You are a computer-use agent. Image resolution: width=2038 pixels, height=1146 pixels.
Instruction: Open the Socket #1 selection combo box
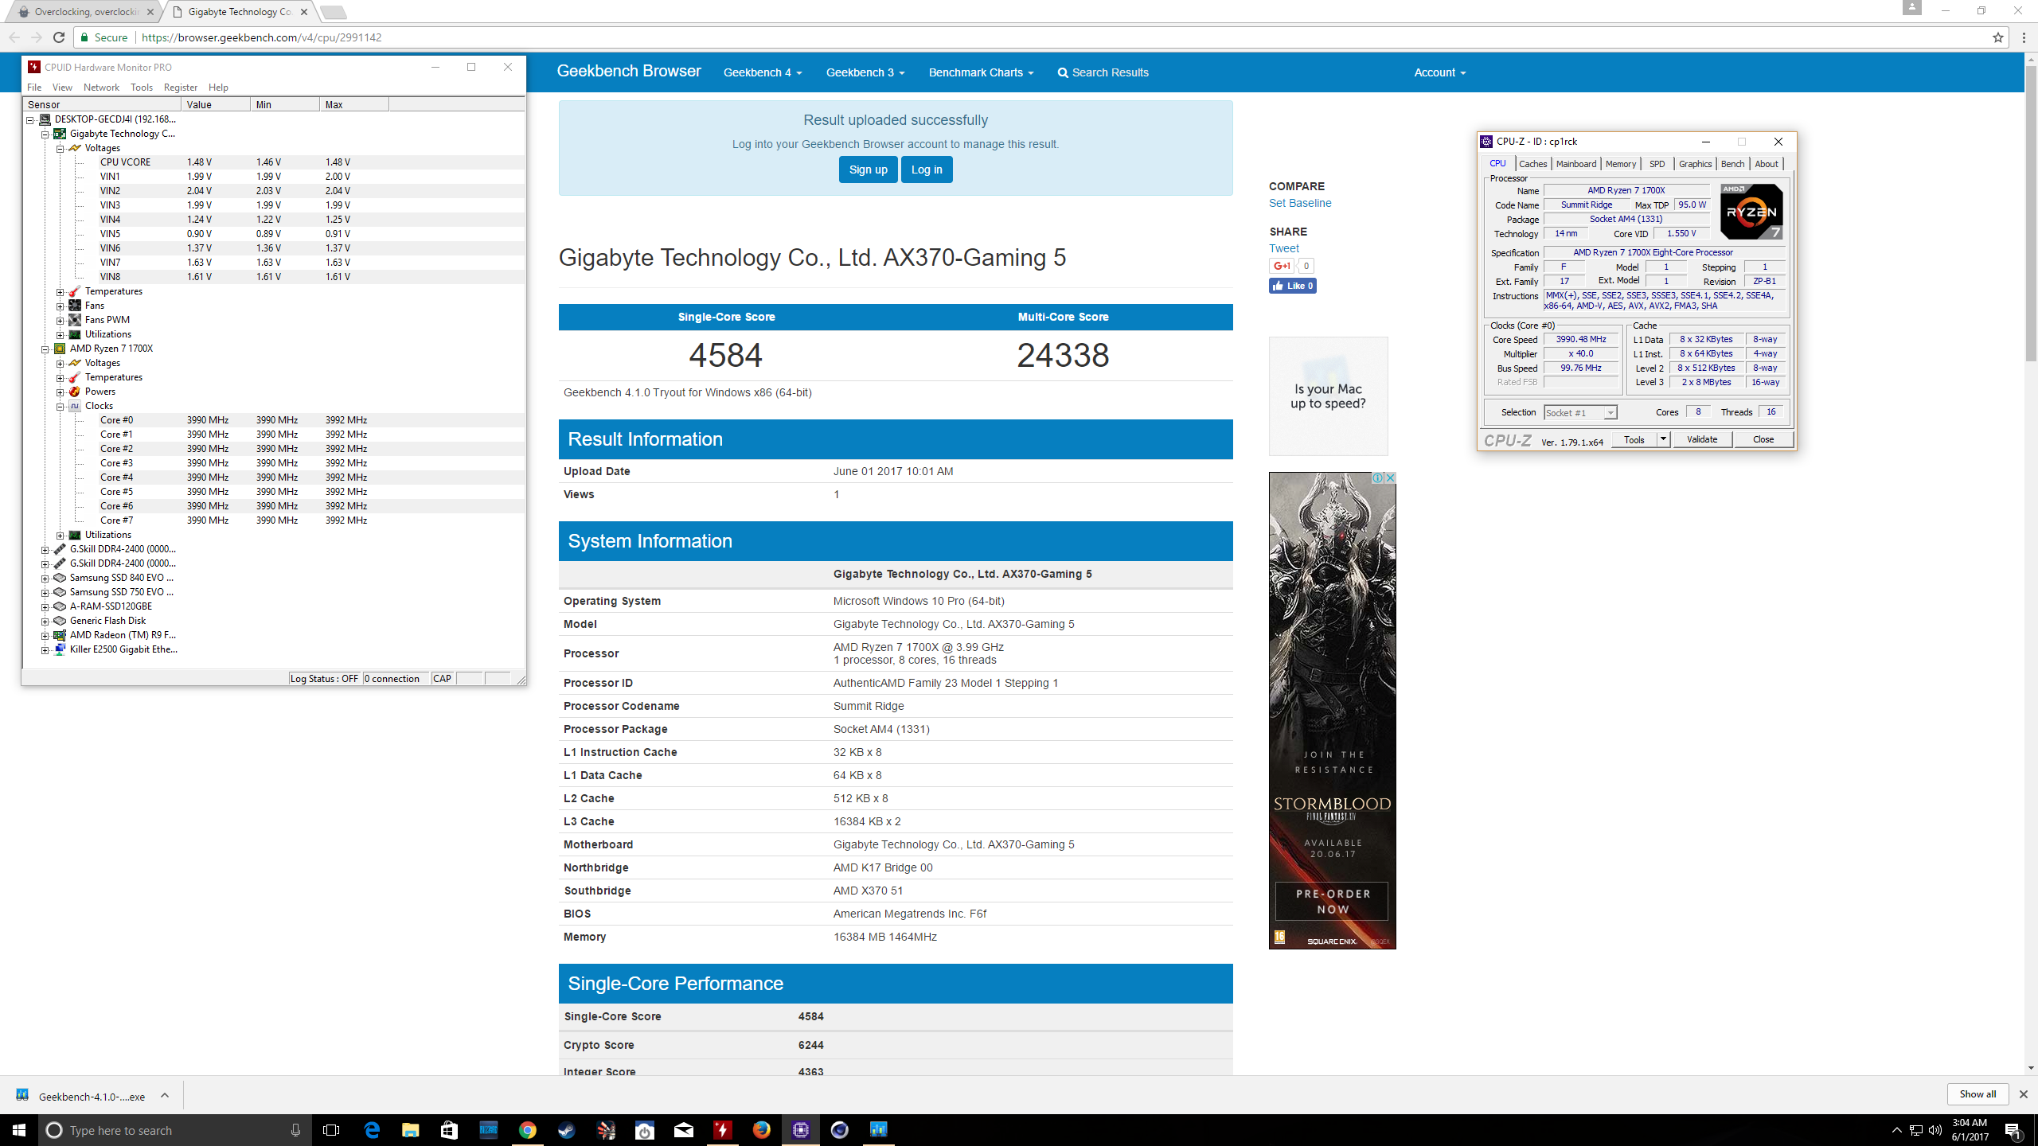1580,412
